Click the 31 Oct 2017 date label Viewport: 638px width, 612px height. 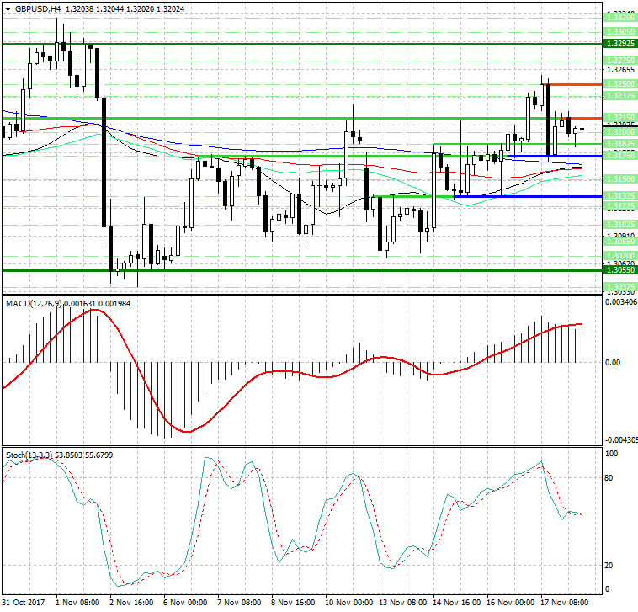[24, 603]
